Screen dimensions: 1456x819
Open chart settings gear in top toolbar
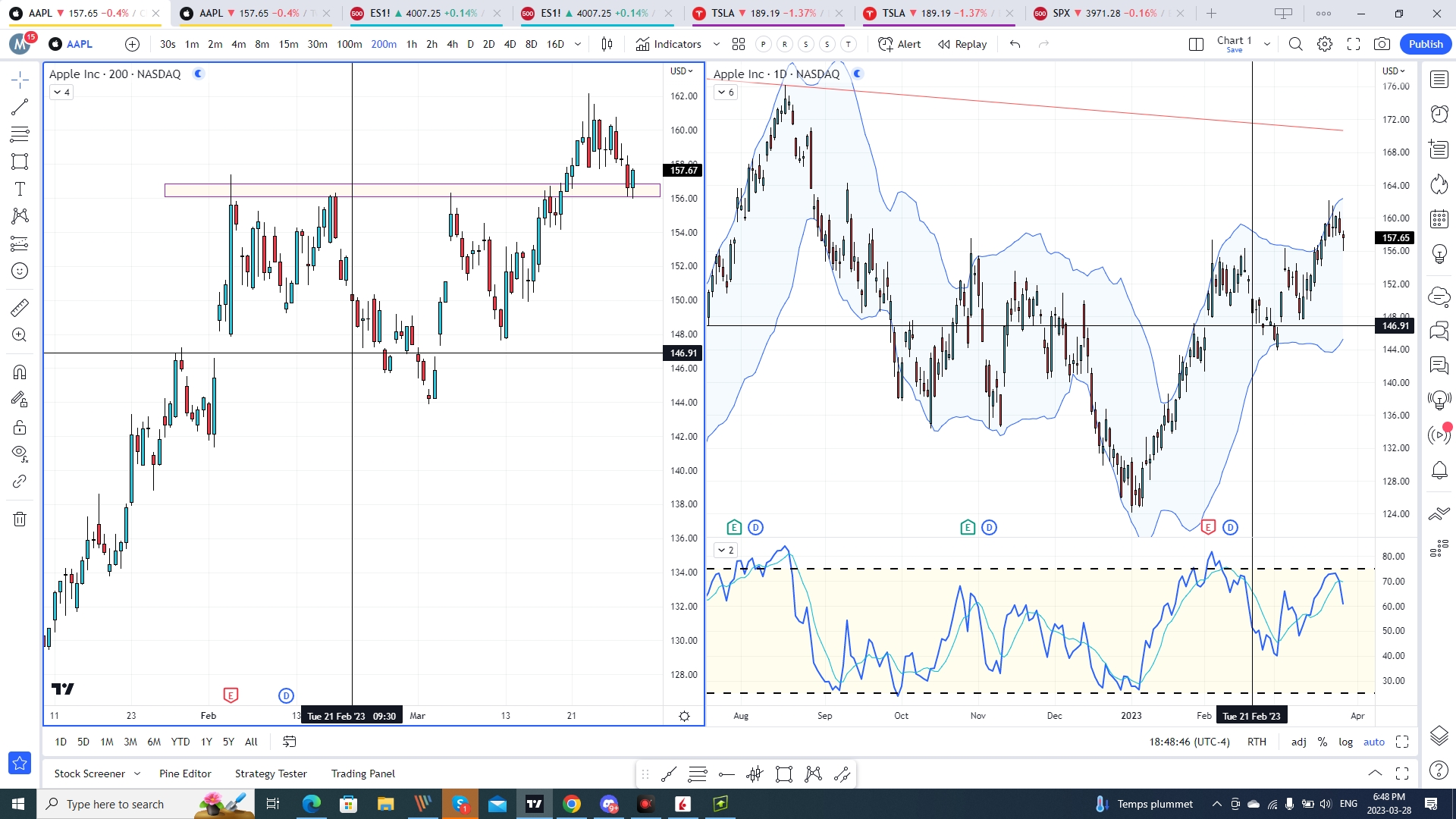(x=1325, y=44)
